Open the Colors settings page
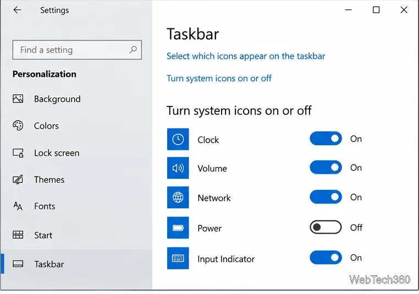The height and width of the screenshot is (294, 419). tap(76, 126)
